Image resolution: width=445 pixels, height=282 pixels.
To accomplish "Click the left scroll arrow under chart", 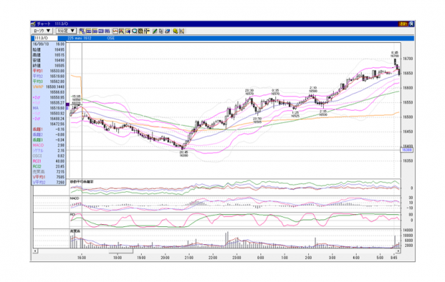I will coord(35,251).
